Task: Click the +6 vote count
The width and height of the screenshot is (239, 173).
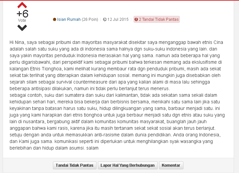Action: 22,14
